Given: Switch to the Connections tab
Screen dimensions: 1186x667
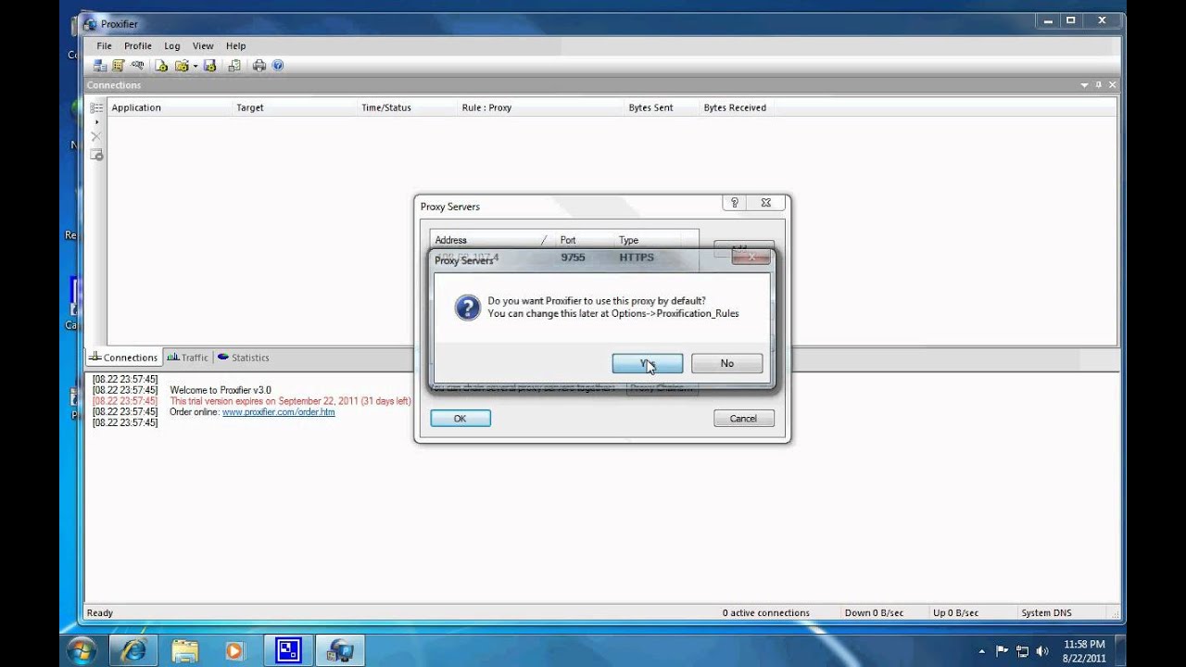Looking at the screenshot, I should (123, 358).
